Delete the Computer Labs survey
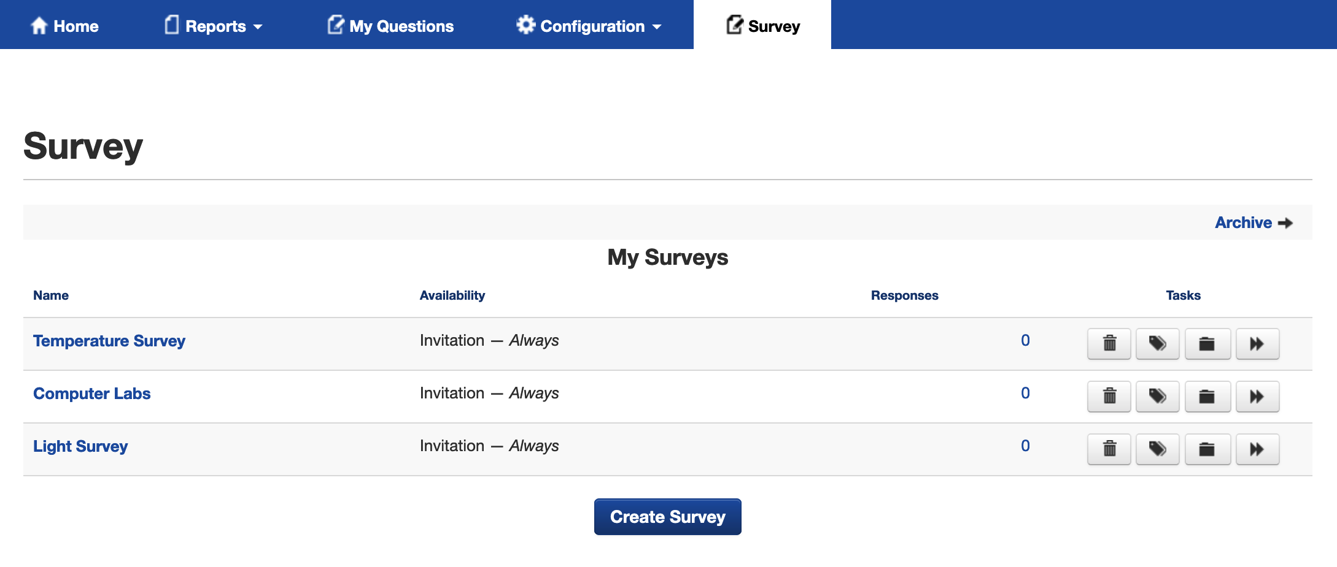The image size is (1337, 567). coord(1109,396)
